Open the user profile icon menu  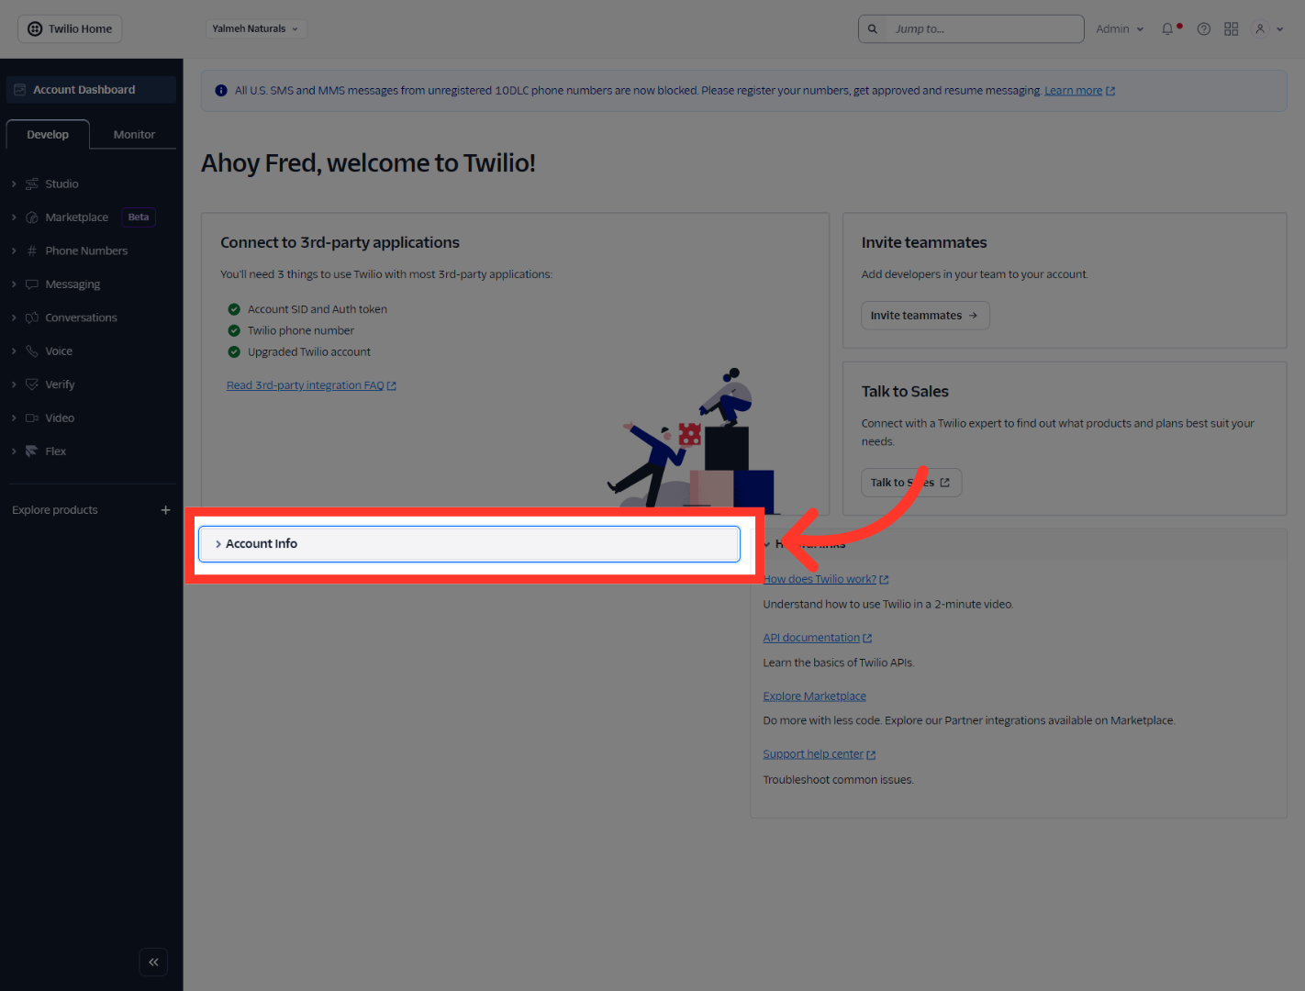click(1268, 29)
